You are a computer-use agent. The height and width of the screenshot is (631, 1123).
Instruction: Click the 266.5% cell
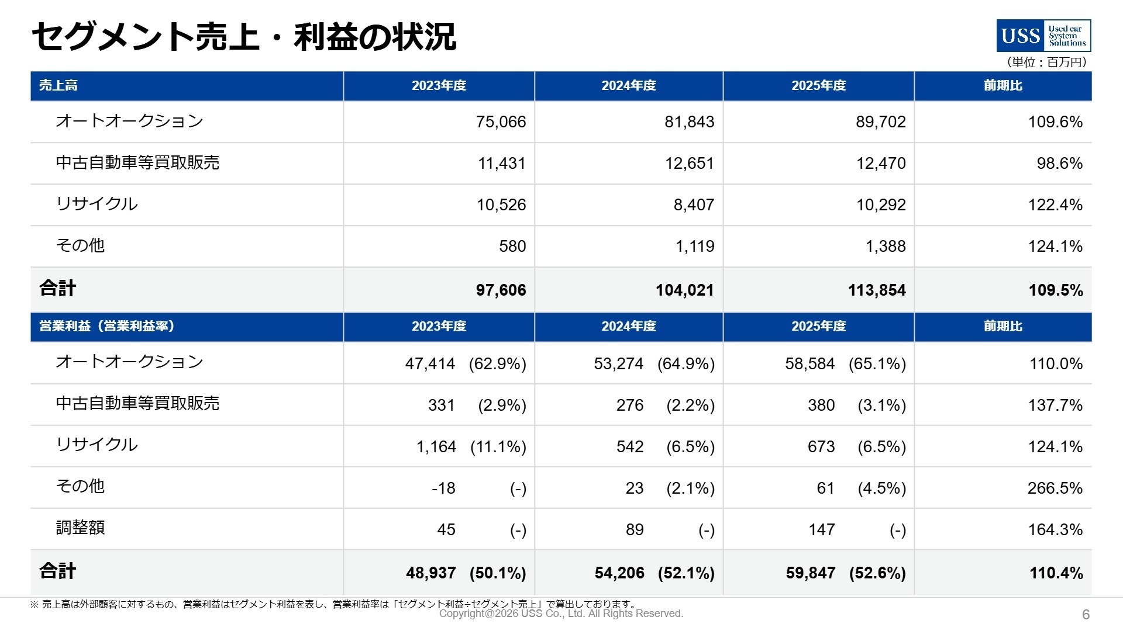[1055, 488]
